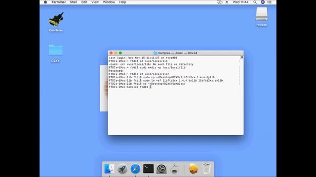The width and height of the screenshot is (316, 177).
Task: Zoom Terminal window with green button
Action: [x=120, y=53]
